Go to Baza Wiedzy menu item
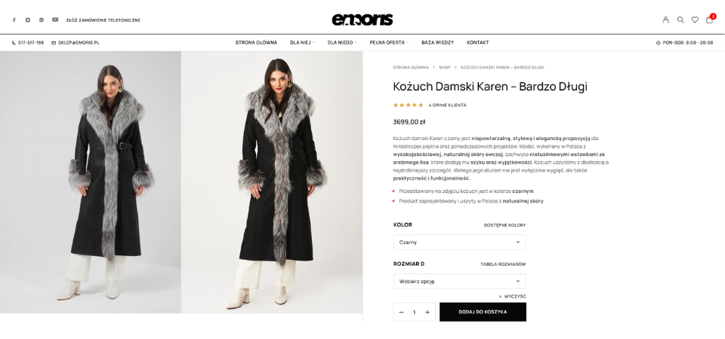 coord(437,42)
